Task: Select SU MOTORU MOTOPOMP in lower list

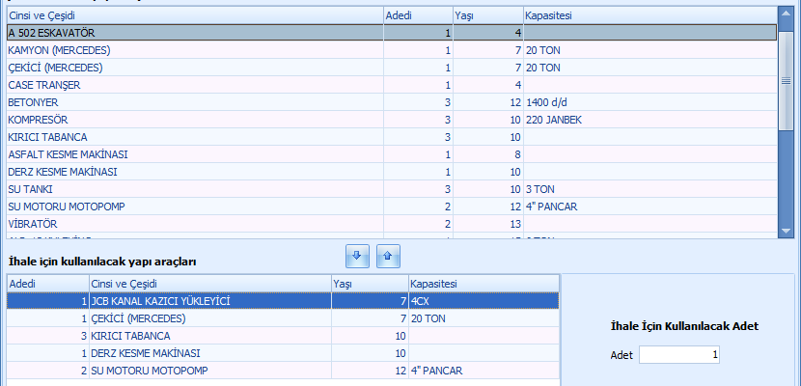Action: tap(207, 371)
